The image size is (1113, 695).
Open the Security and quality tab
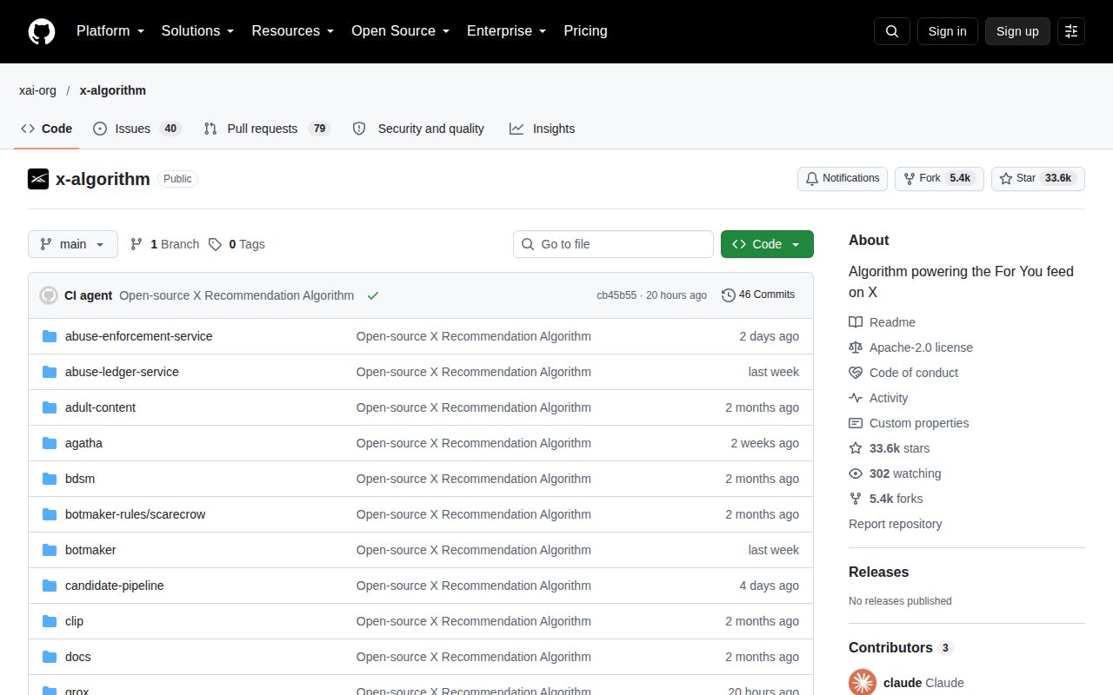click(x=418, y=129)
